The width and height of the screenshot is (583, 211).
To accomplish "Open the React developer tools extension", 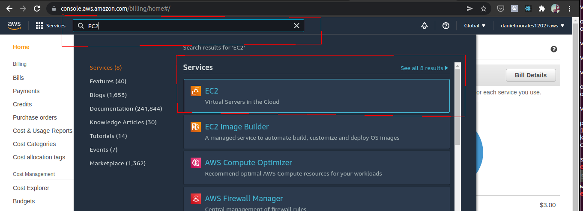I will (x=528, y=8).
